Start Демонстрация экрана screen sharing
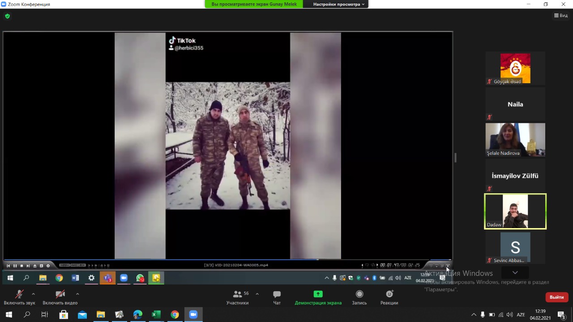Image resolution: width=573 pixels, height=322 pixels. [318, 297]
